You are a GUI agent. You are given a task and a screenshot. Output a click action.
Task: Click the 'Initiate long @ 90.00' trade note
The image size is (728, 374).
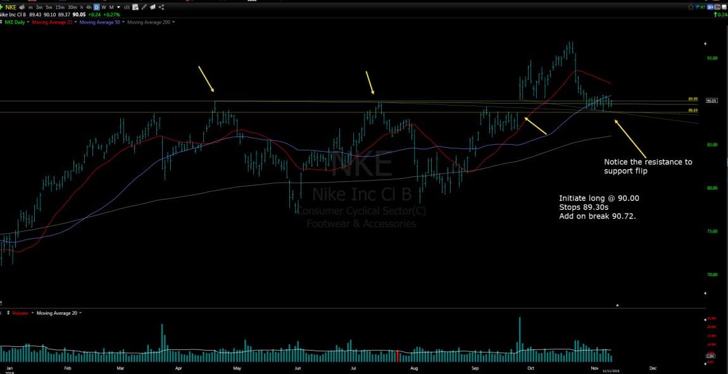pos(599,198)
